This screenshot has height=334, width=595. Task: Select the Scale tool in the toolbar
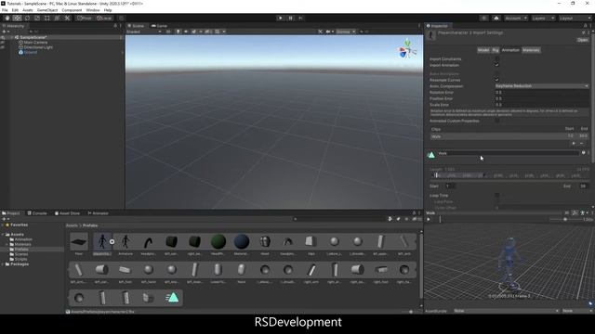37,19
